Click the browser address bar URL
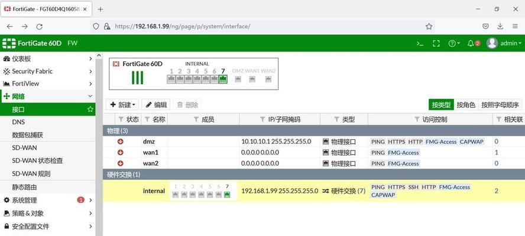 pos(183,27)
